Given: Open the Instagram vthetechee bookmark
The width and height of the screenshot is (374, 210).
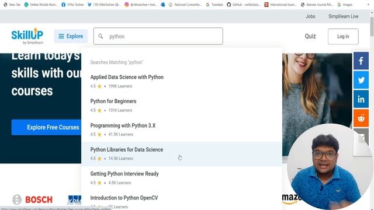Looking at the screenshot, I should [x=141, y=5].
